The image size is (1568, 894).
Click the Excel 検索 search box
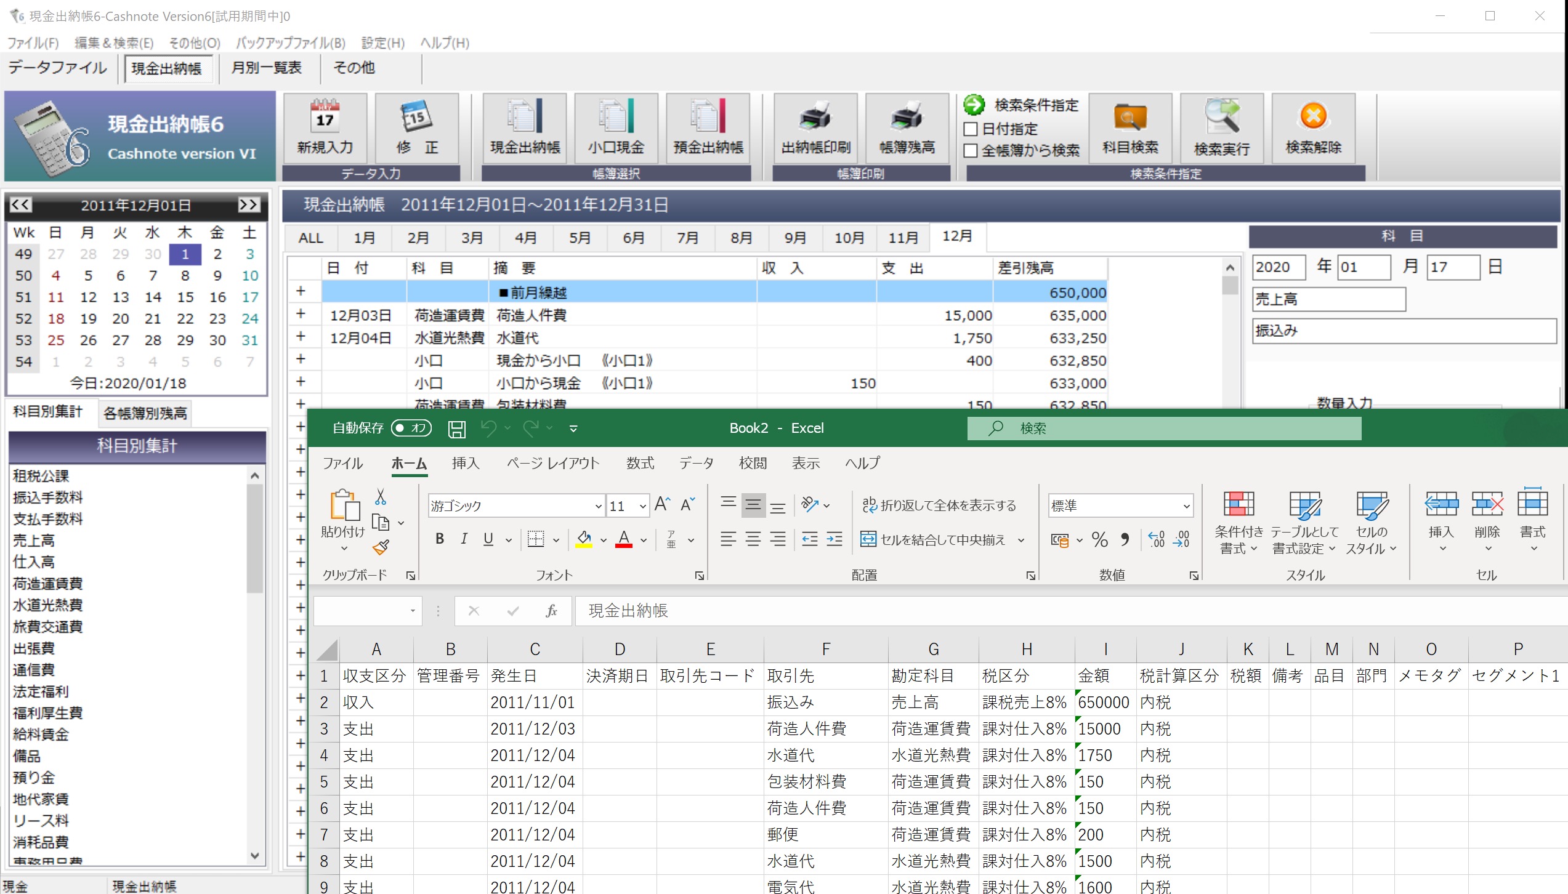click(x=1164, y=428)
